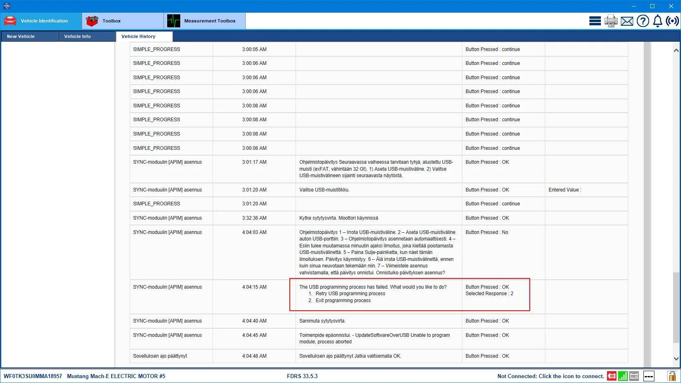Click the timestamp 4:04:45 AM
The image size is (681, 383).
(x=254, y=335)
